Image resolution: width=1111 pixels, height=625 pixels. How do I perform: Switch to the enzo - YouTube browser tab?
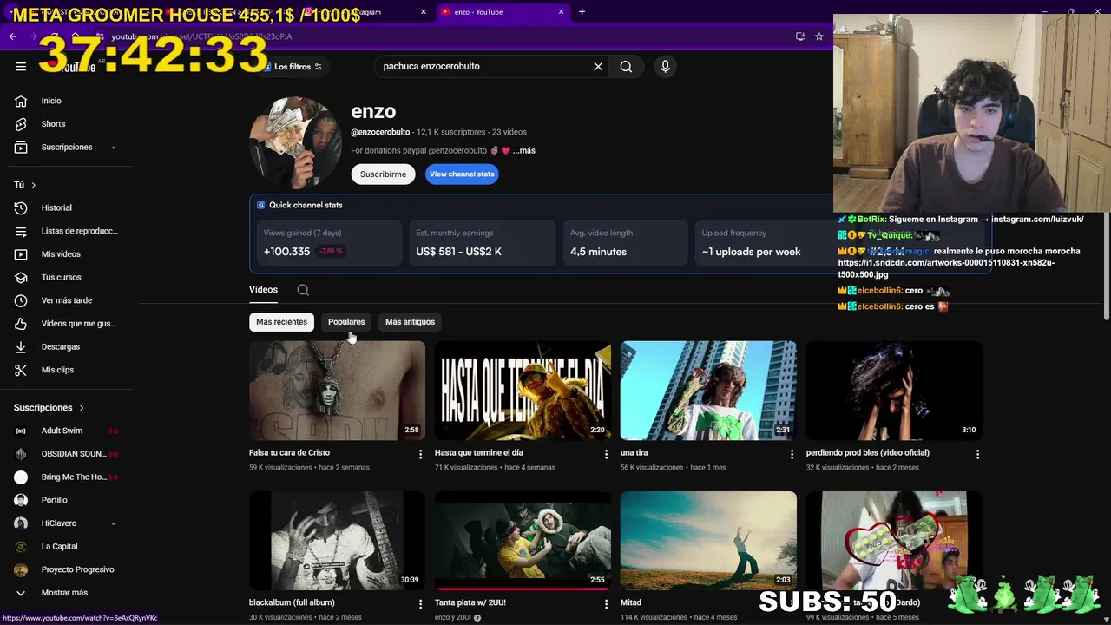click(502, 12)
